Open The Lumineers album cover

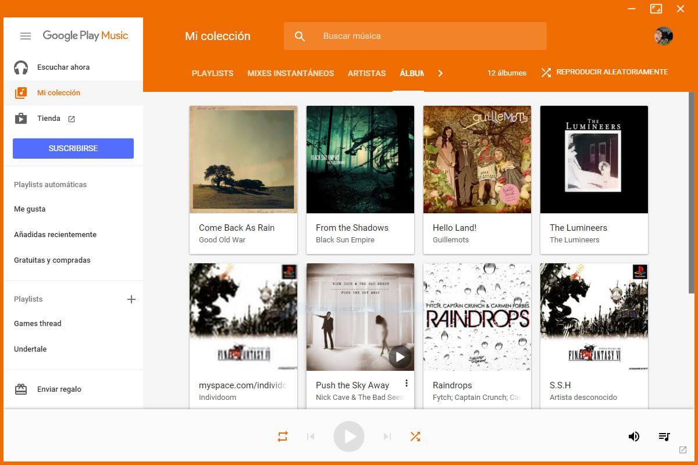tap(594, 160)
